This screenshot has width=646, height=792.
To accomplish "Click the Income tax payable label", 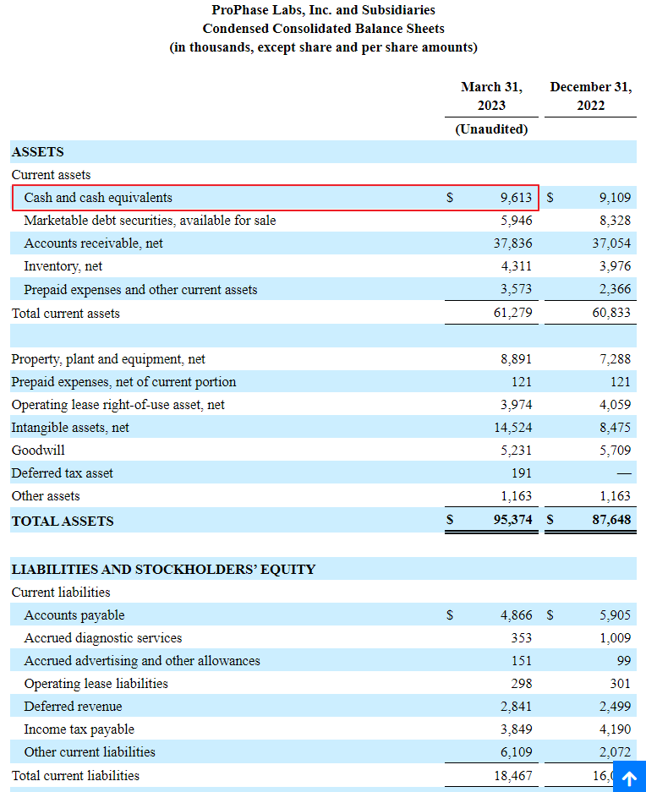I will [x=79, y=729].
